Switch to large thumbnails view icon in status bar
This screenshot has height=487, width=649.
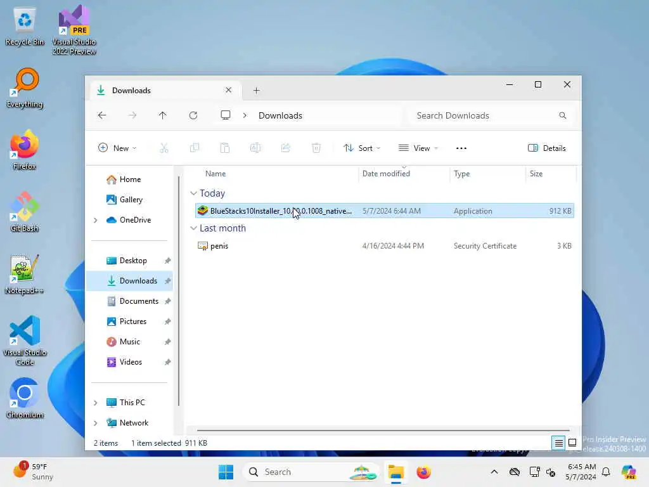coord(572,443)
